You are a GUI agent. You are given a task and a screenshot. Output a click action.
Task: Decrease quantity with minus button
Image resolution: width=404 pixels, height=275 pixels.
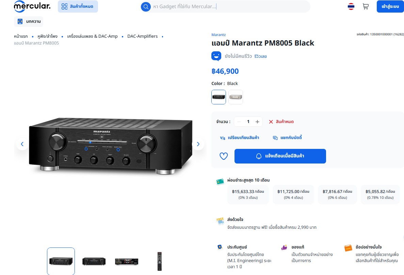(239, 122)
